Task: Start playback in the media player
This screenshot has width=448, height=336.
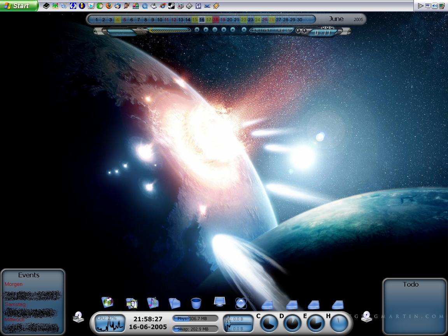Action: click(x=206, y=30)
